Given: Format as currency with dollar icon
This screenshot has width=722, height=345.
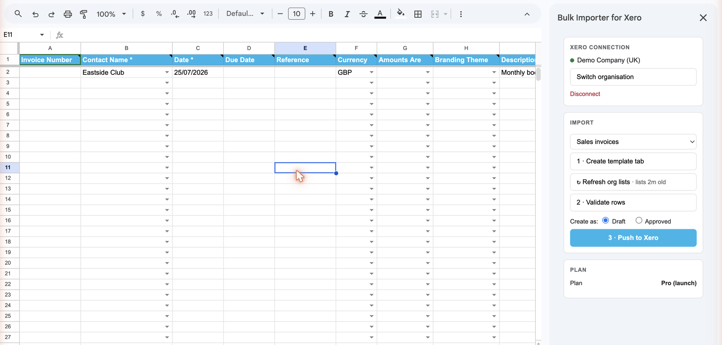Looking at the screenshot, I should [143, 14].
